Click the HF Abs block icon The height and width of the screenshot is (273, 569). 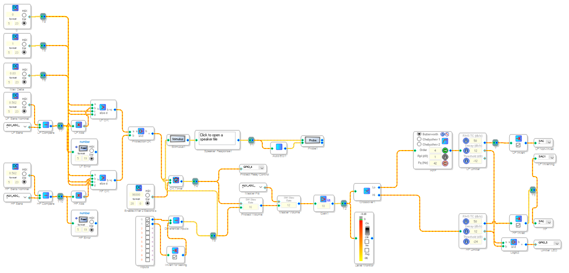78,196
